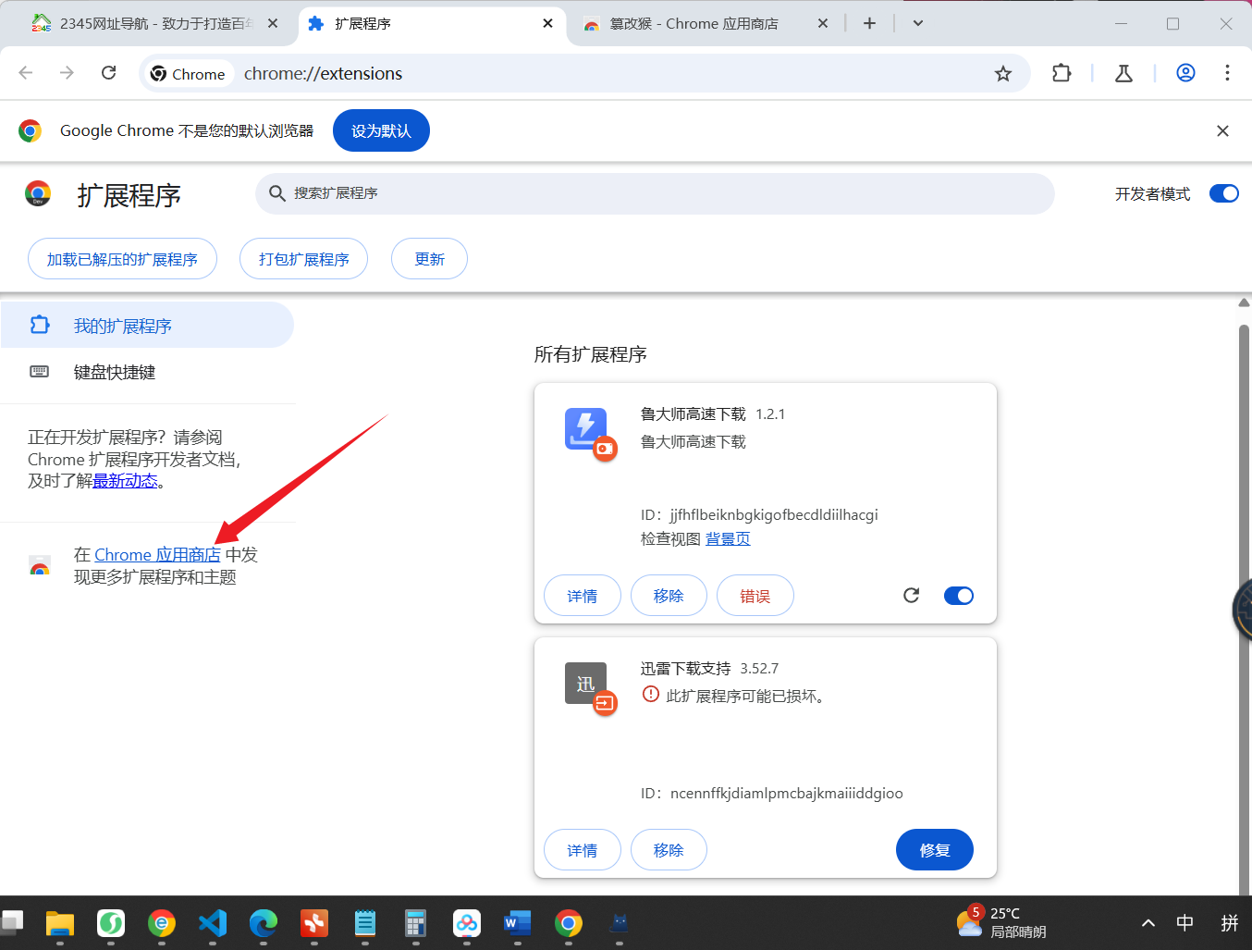1252x950 pixels.
Task: Click 修复 for 迅雷下载支持
Action: pos(935,850)
